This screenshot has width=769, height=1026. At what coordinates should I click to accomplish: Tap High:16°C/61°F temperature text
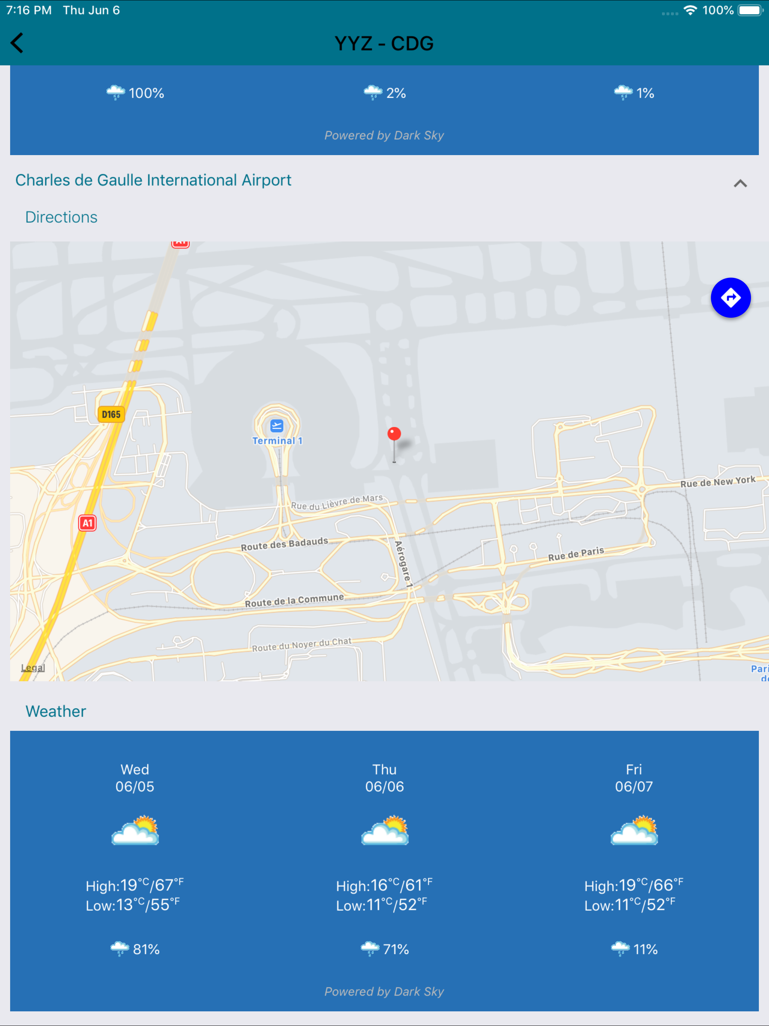point(384,885)
